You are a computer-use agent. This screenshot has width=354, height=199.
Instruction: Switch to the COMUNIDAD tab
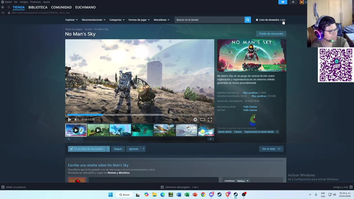(61, 7)
